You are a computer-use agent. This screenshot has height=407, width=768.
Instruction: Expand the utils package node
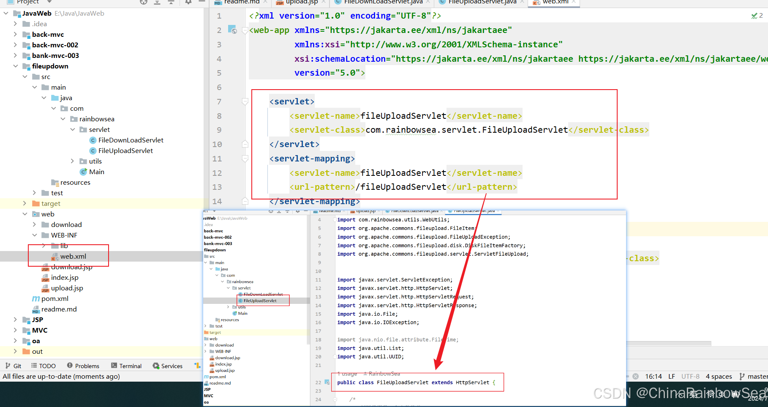pos(72,161)
